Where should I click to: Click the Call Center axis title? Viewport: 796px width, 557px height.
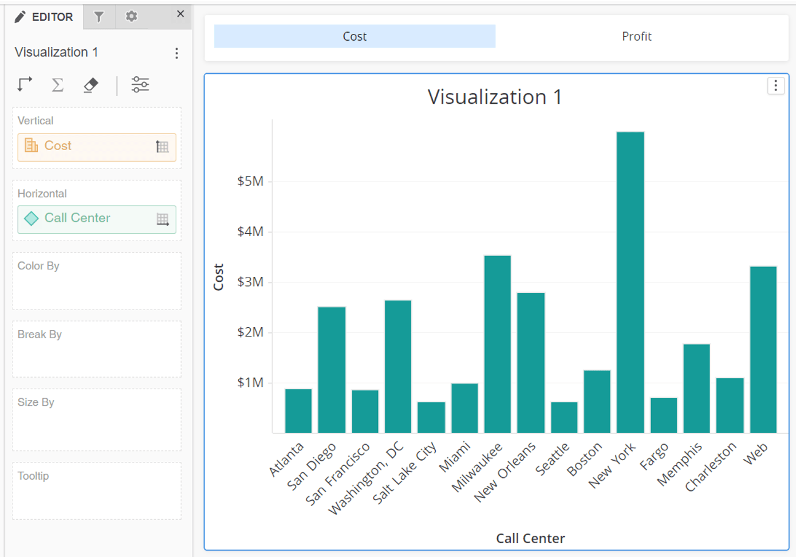[530, 538]
